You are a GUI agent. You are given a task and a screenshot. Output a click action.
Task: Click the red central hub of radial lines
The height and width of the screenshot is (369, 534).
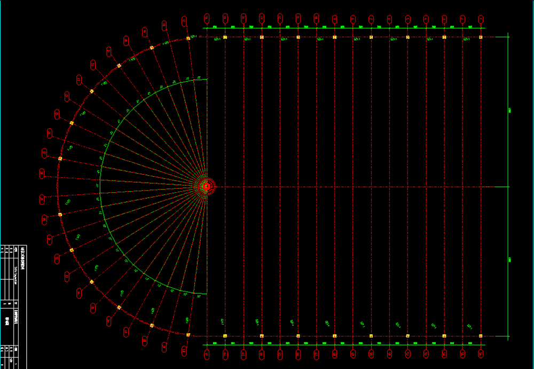[x=206, y=186]
